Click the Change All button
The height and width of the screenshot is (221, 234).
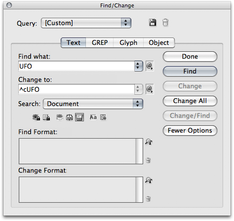190,101
